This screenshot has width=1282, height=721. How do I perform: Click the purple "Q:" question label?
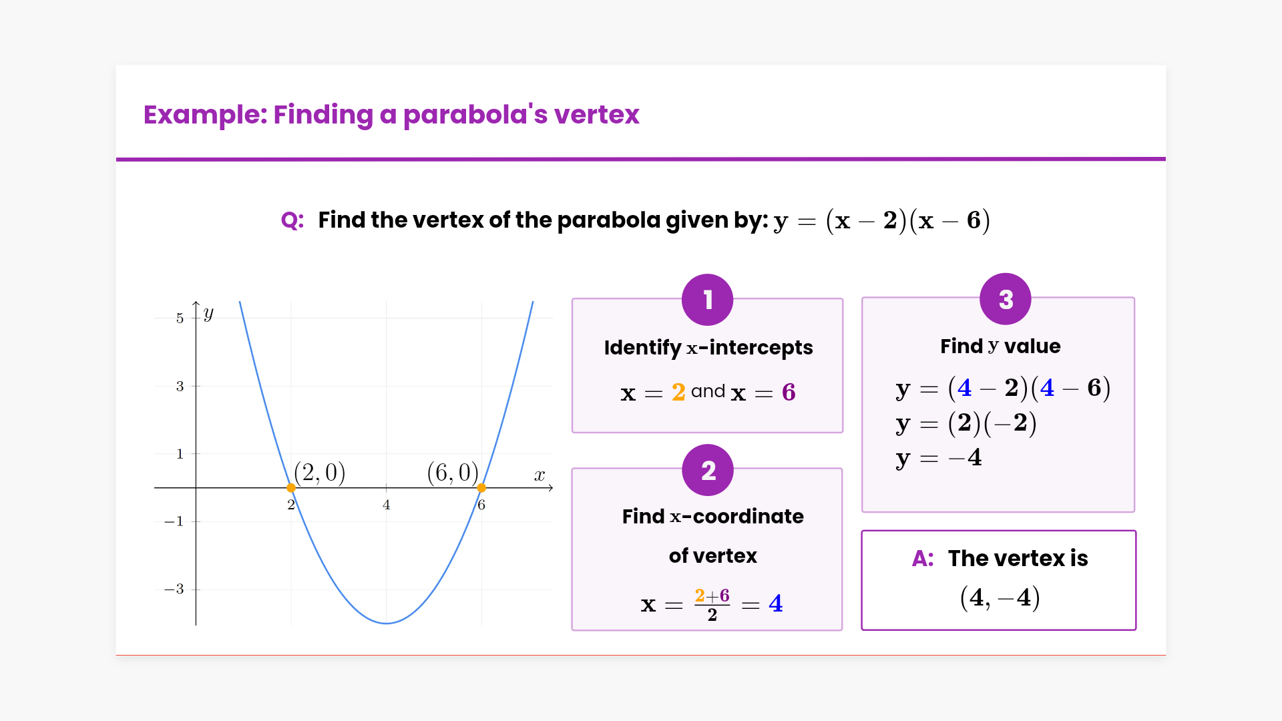(x=292, y=220)
